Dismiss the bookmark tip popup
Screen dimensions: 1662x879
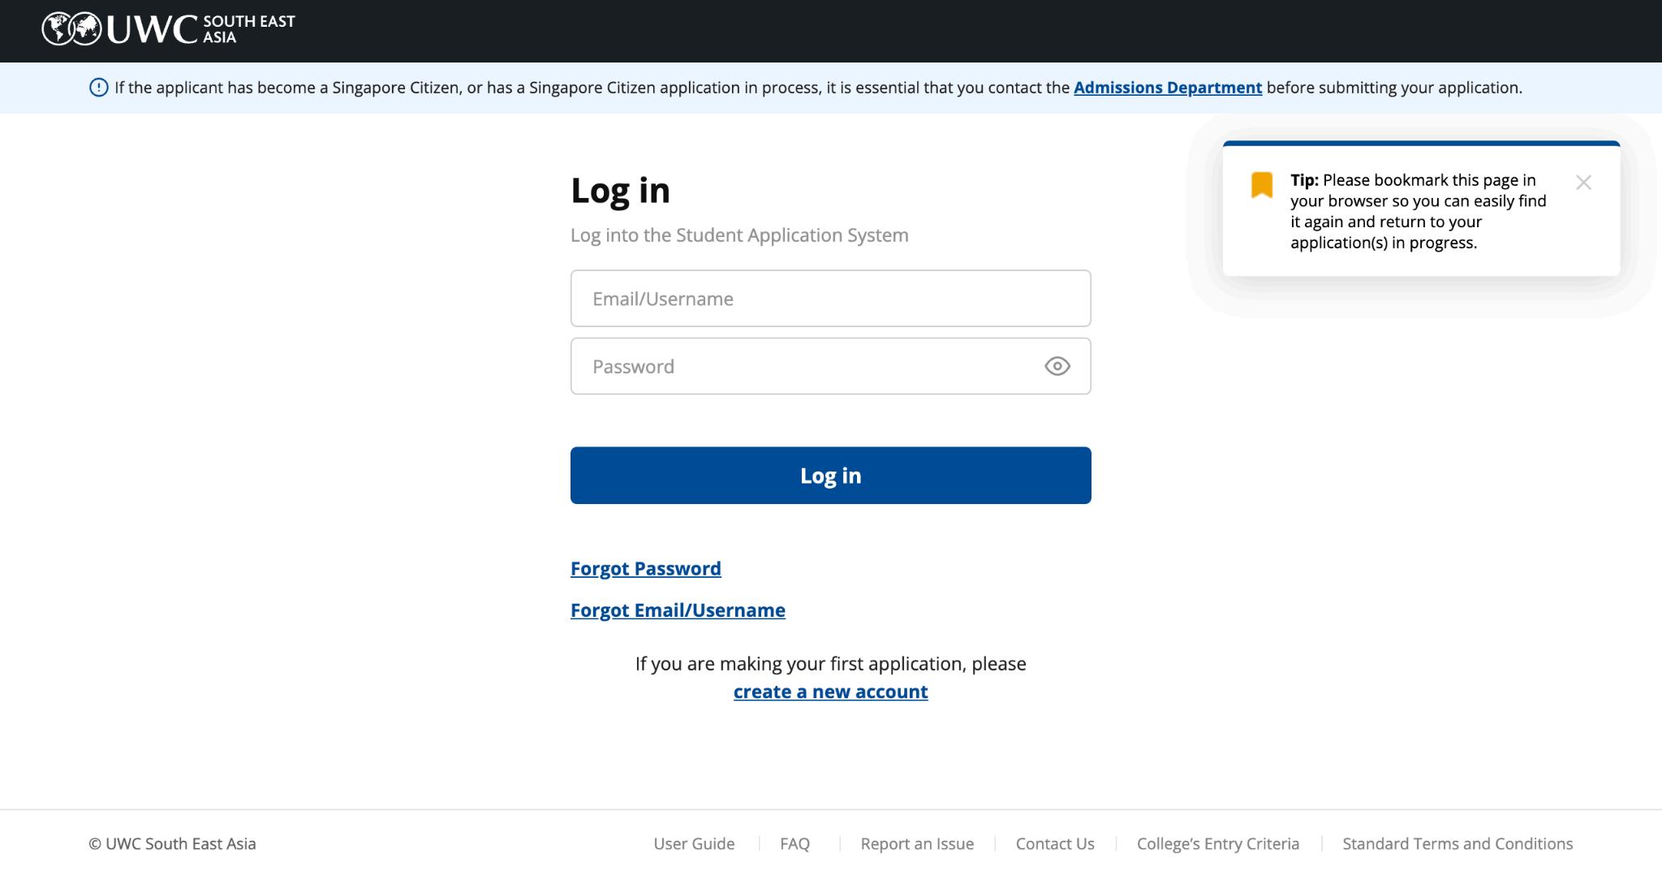click(x=1583, y=183)
